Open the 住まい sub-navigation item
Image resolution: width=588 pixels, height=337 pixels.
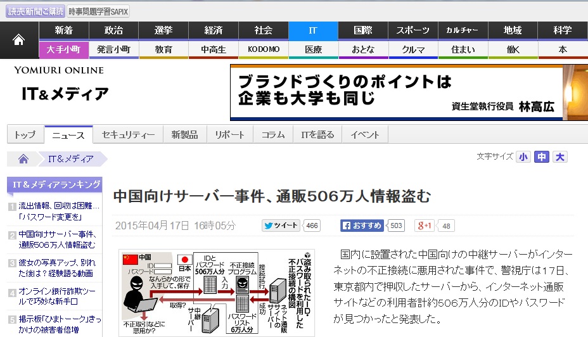click(463, 49)
